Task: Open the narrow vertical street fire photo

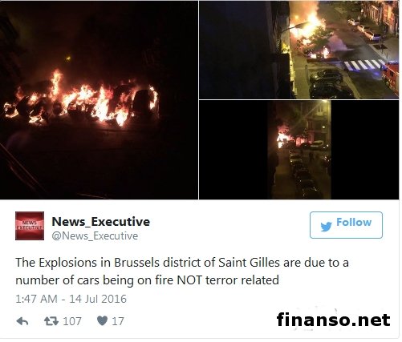Action: point(299,150)
